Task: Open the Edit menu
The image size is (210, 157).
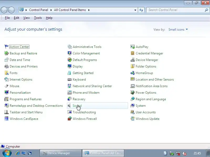Action: 17,18
